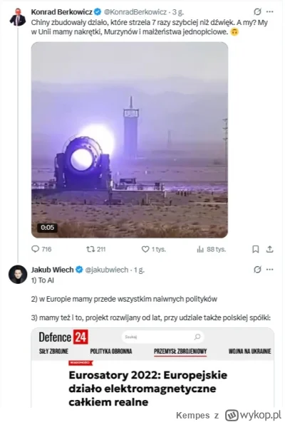Like the tweet with 1 tys. hearts

(154, 249)
